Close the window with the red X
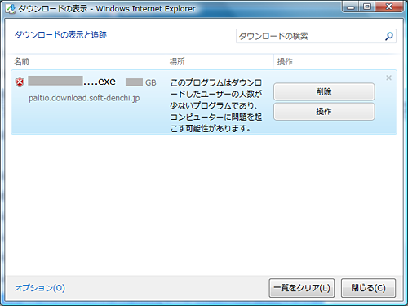The height and width of the screenshot is (306, 408). click(x=389, y=7)
